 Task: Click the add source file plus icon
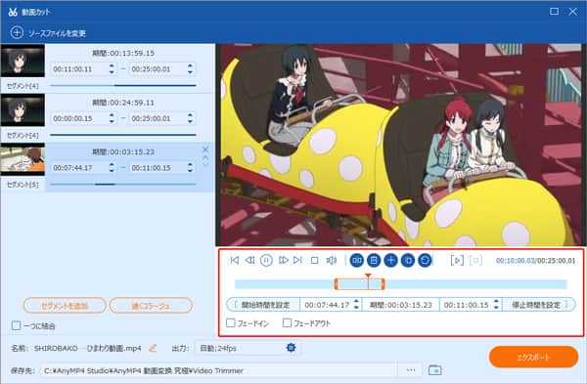tap(17, 32)
